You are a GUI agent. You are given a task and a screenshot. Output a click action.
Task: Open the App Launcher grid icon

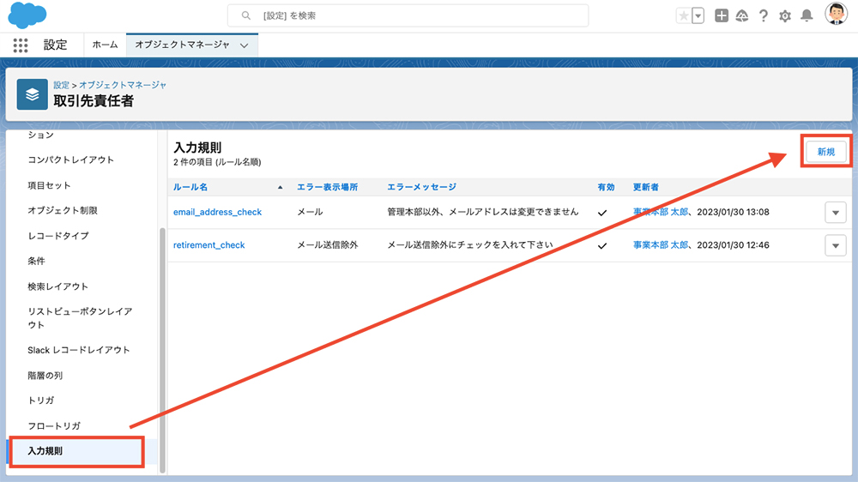tap(21, 45)
